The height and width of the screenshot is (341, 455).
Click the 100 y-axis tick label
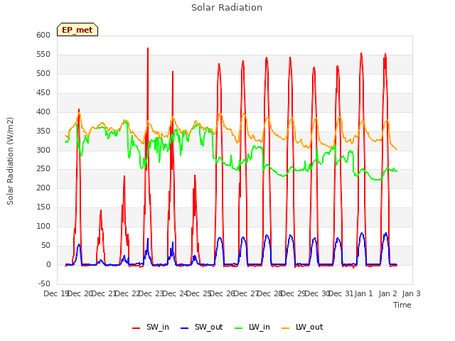tap(43, 226)
